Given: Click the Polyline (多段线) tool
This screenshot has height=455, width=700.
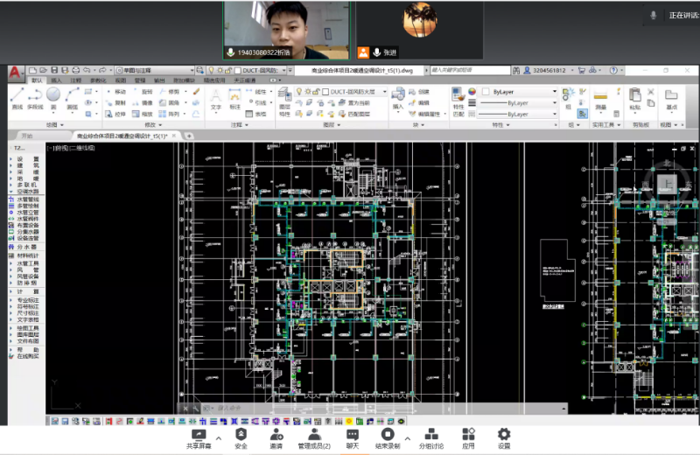Looking at the screenshot, I should pos(34,97).
